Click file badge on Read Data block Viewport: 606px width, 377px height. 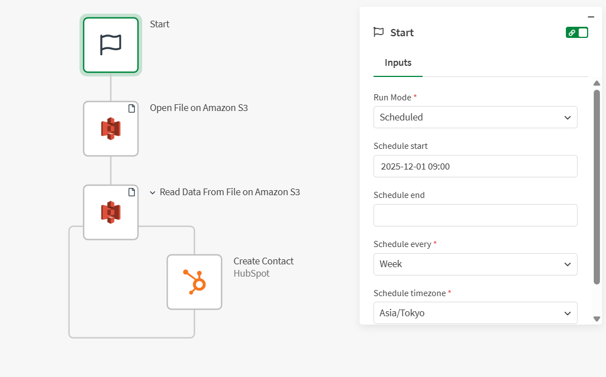(x=132, y=192)
